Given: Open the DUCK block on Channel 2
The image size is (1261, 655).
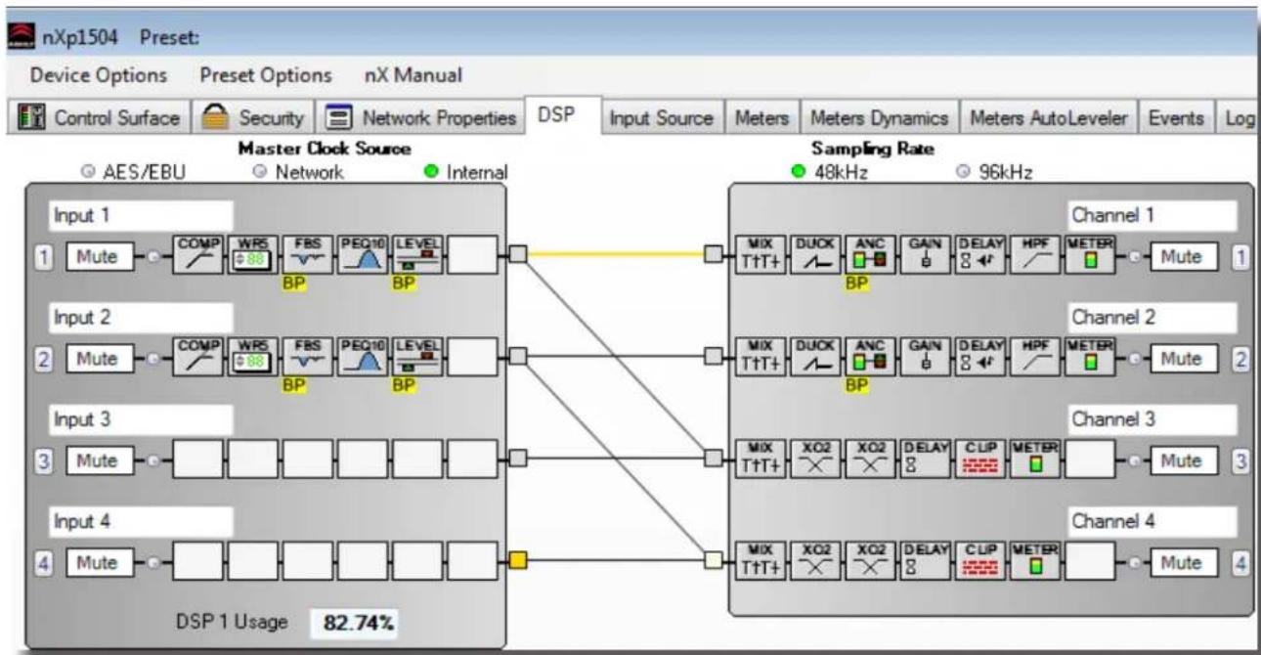Looking at the screenshot, I should (x=816, y=358).
